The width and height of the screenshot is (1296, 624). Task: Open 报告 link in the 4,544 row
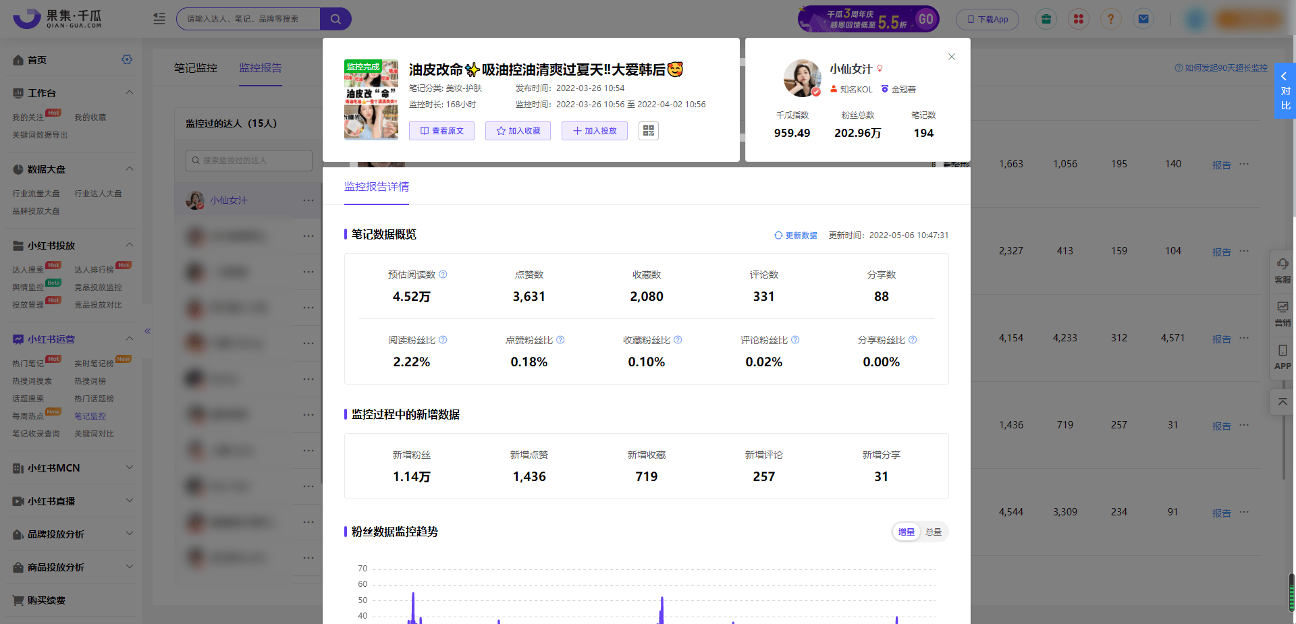(x=1221, y=513)
